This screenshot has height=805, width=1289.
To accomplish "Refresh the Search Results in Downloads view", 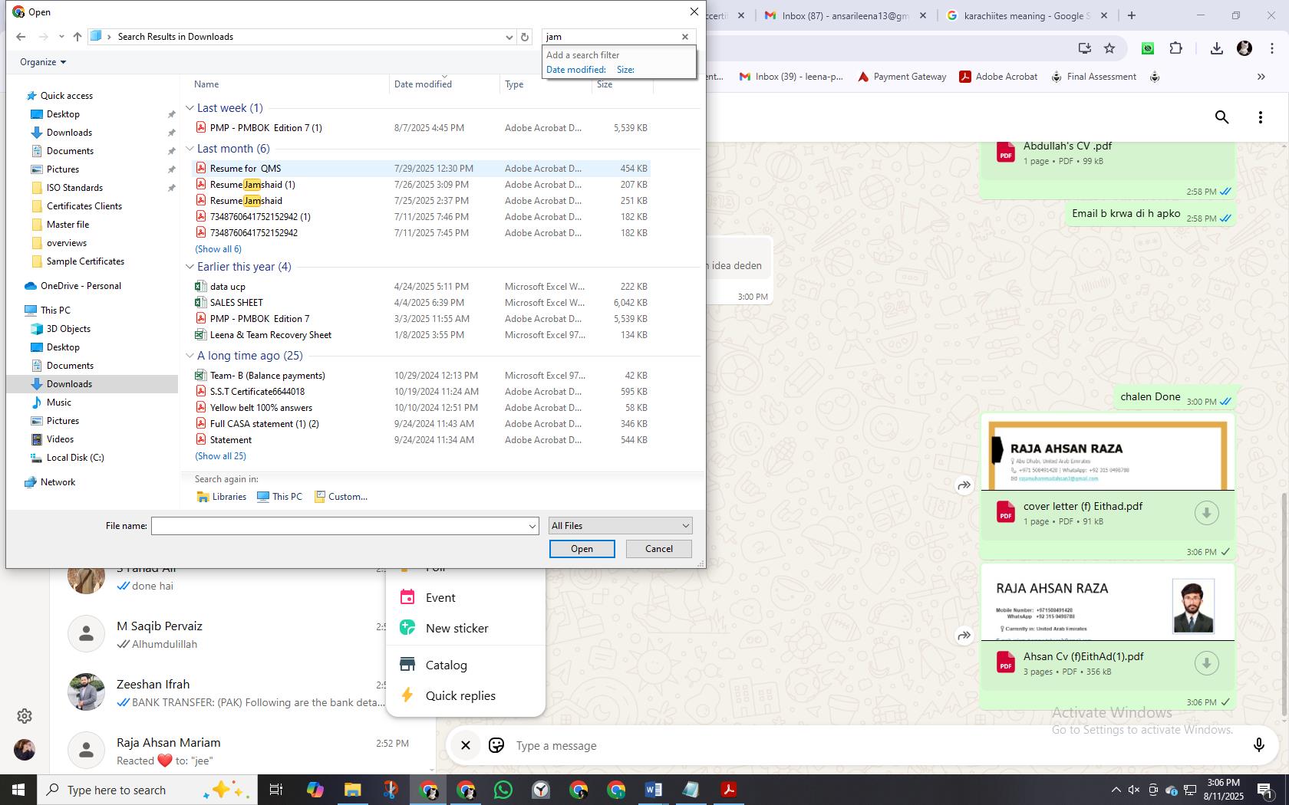I will 525,37.
